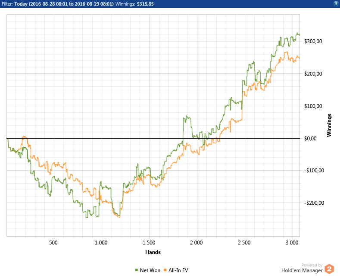This screenshot has height=276, width=340.
Task: Click the 1 500 hands axis label
Action: click(x=149, y=243)
